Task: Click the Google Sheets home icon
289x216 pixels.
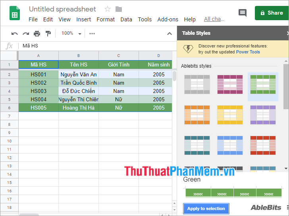Action: click(x=15, y=13)
